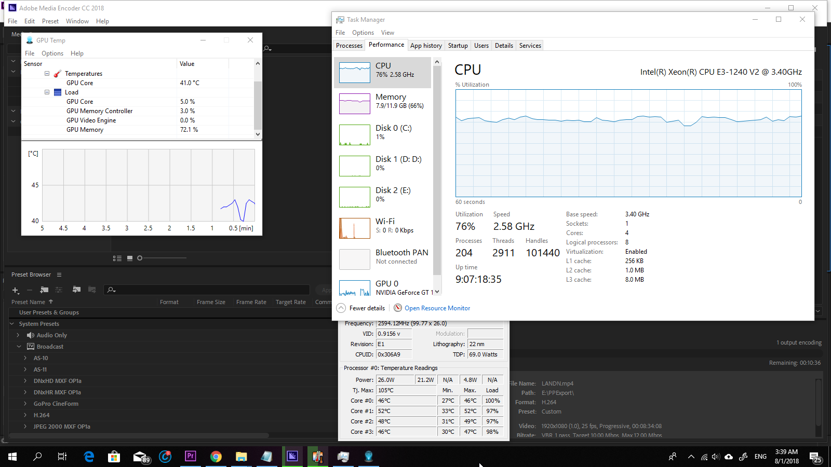Click Create New Preset plus icon

pyautogui.click(x=16, y=290)
